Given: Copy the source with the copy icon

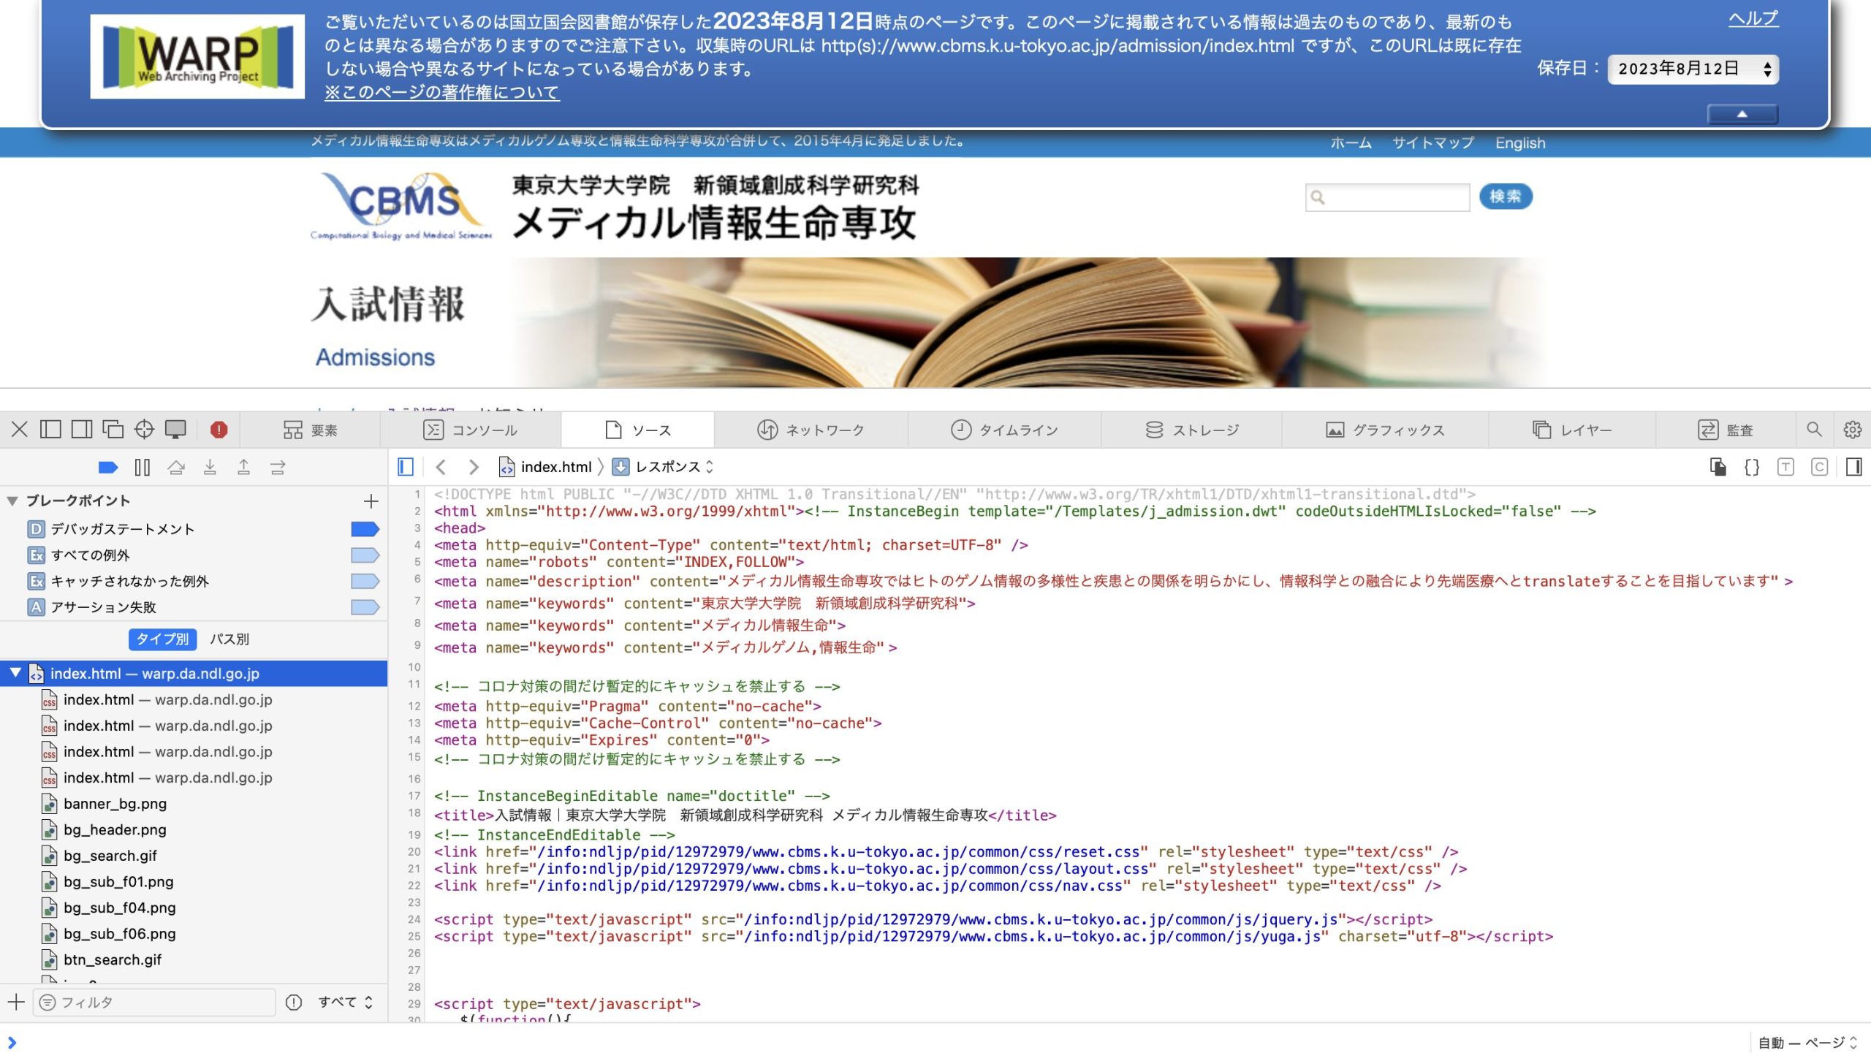Looking at the screenshot, I should coord(1717,466).
